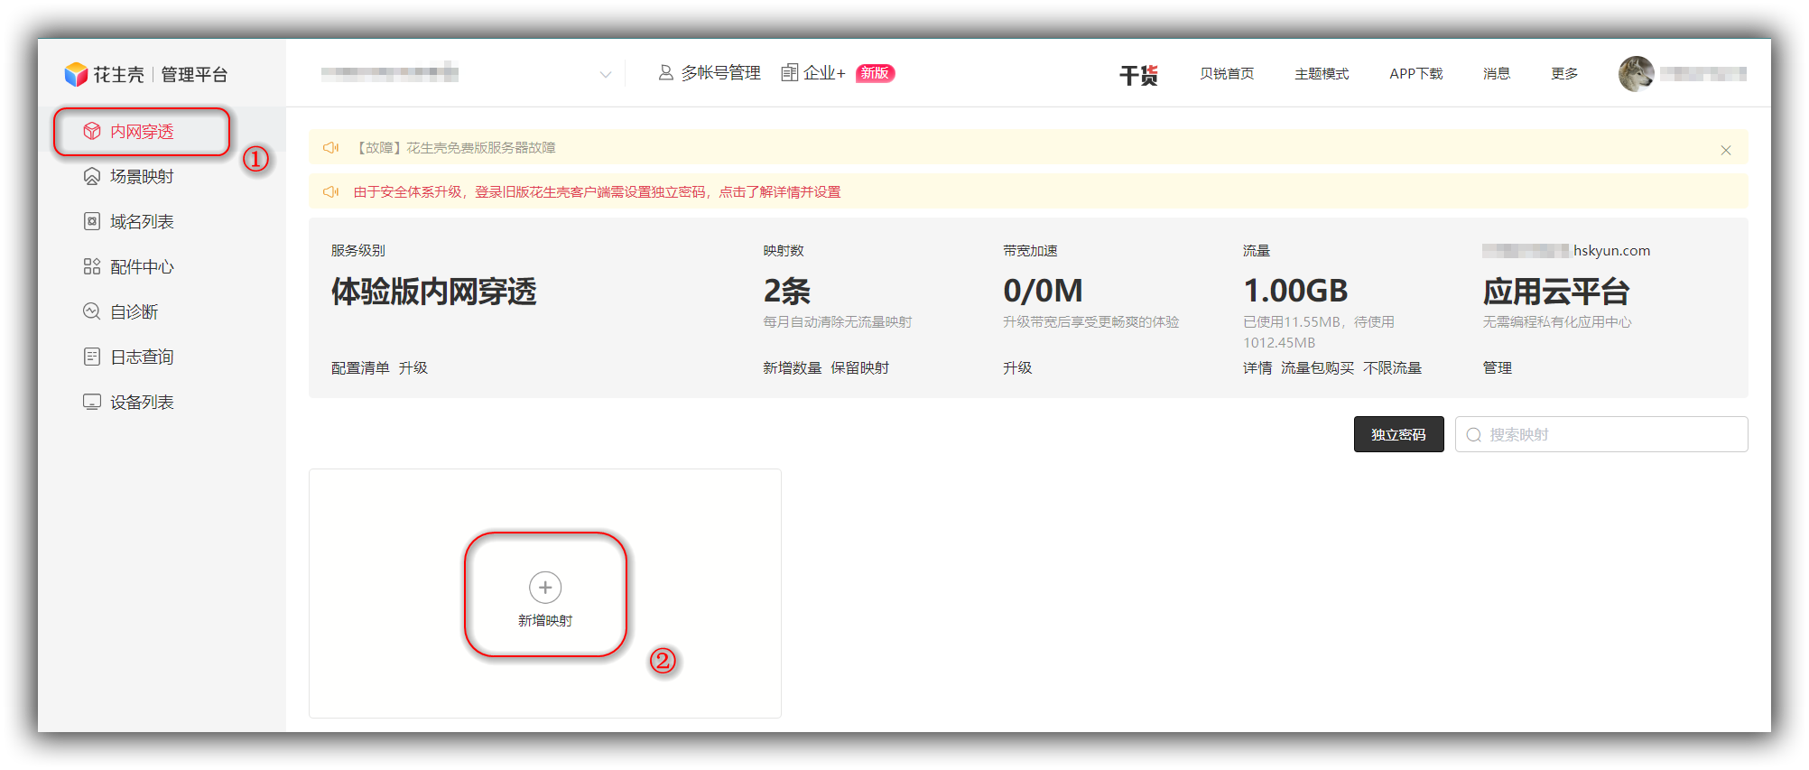Open the user avatar picture

coord(1637,73)
